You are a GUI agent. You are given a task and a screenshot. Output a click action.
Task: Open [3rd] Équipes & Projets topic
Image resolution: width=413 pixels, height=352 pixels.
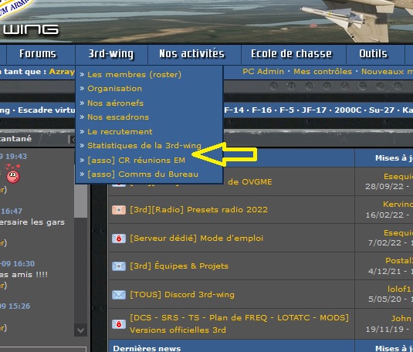pyautogui.click(x=179, y=266)
